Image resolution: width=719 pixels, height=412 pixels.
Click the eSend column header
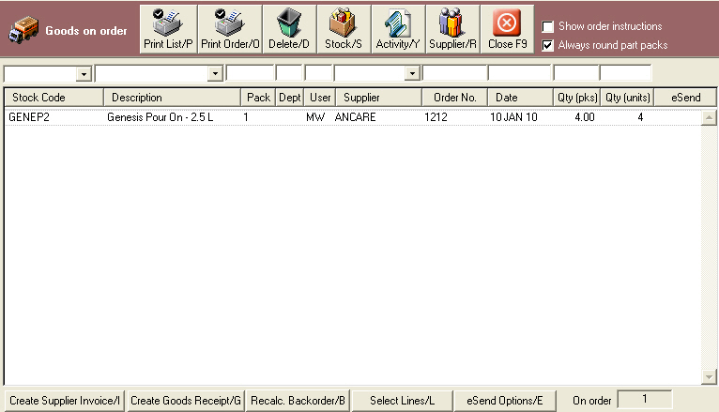coord(685,98)
